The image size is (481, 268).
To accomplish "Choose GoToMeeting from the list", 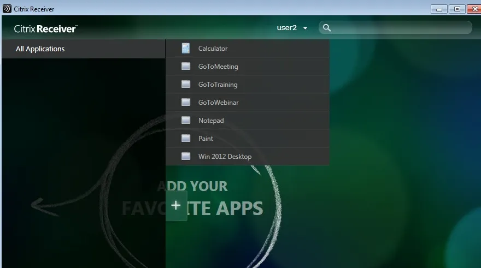I will coord(248,66).
